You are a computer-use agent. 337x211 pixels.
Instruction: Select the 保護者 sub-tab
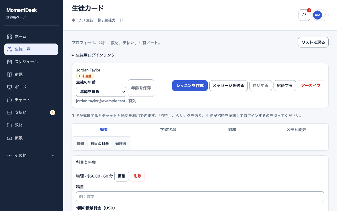pos(121,143)
